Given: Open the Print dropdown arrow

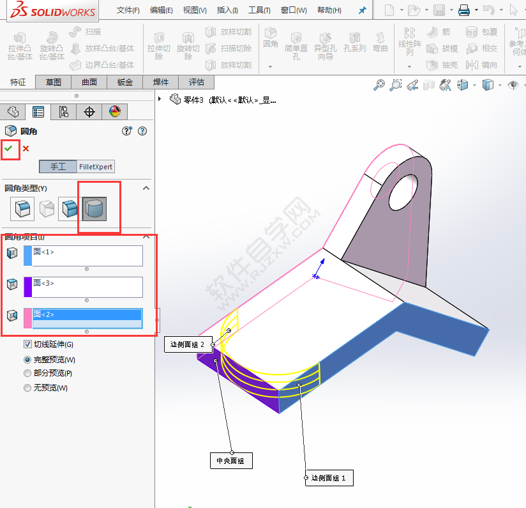Looking at the screenshot, I should (476, 10).
